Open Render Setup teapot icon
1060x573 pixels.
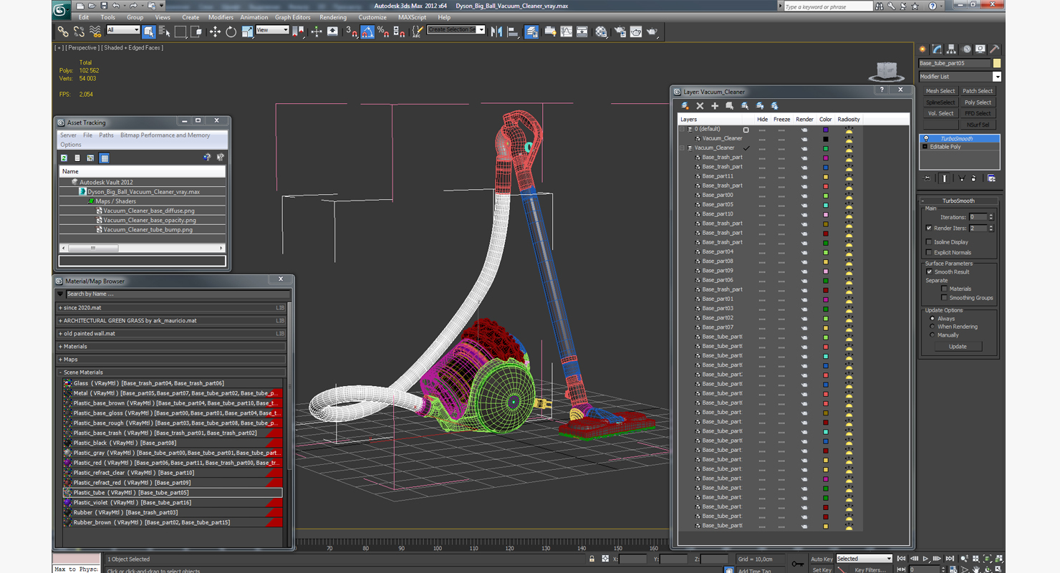[620, 32]
